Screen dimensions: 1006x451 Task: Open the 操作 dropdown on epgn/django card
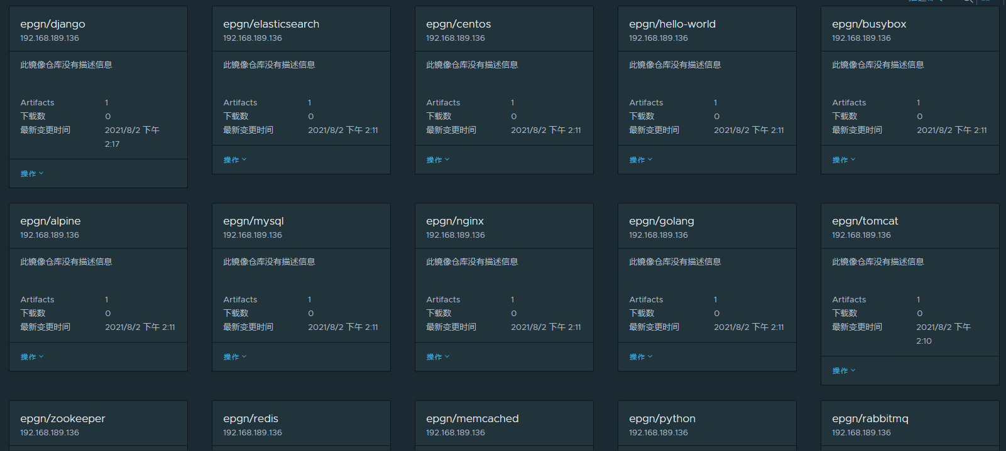click(31, 174)
